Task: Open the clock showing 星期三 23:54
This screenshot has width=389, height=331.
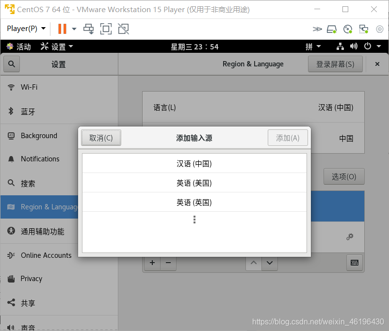Action: [x=194, y=47]
